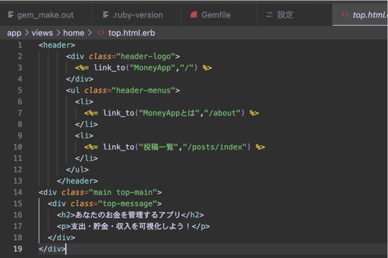This screenshot has width=388, height=258.
Task: Switch to the gem_make.out tab
Action: 45,15
